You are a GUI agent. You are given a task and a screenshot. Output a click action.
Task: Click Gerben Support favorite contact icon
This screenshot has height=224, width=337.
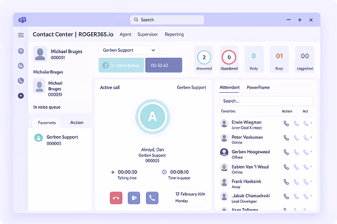pyautogui.click(x=39, y=137)
